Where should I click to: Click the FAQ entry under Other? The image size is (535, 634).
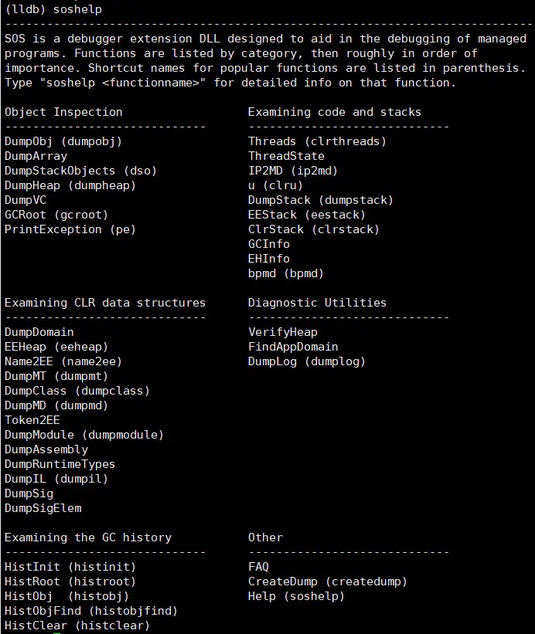point(258,567)
